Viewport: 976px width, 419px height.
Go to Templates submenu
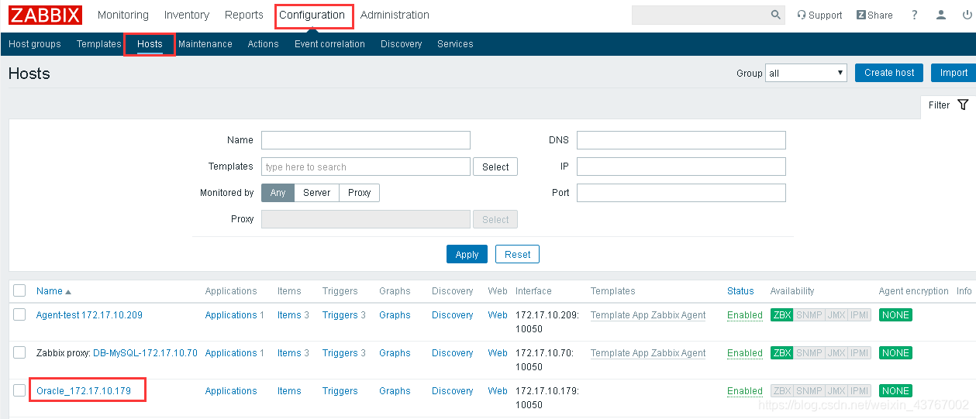[98, 44]
